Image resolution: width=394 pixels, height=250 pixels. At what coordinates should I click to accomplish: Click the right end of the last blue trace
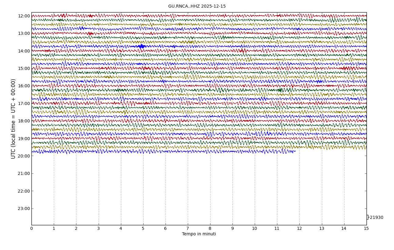[x=295, y=151]
